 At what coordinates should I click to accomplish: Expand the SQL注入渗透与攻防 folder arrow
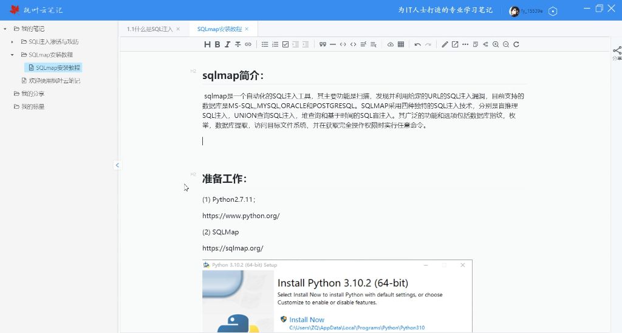pyautogui.click(x=12, y=42)
